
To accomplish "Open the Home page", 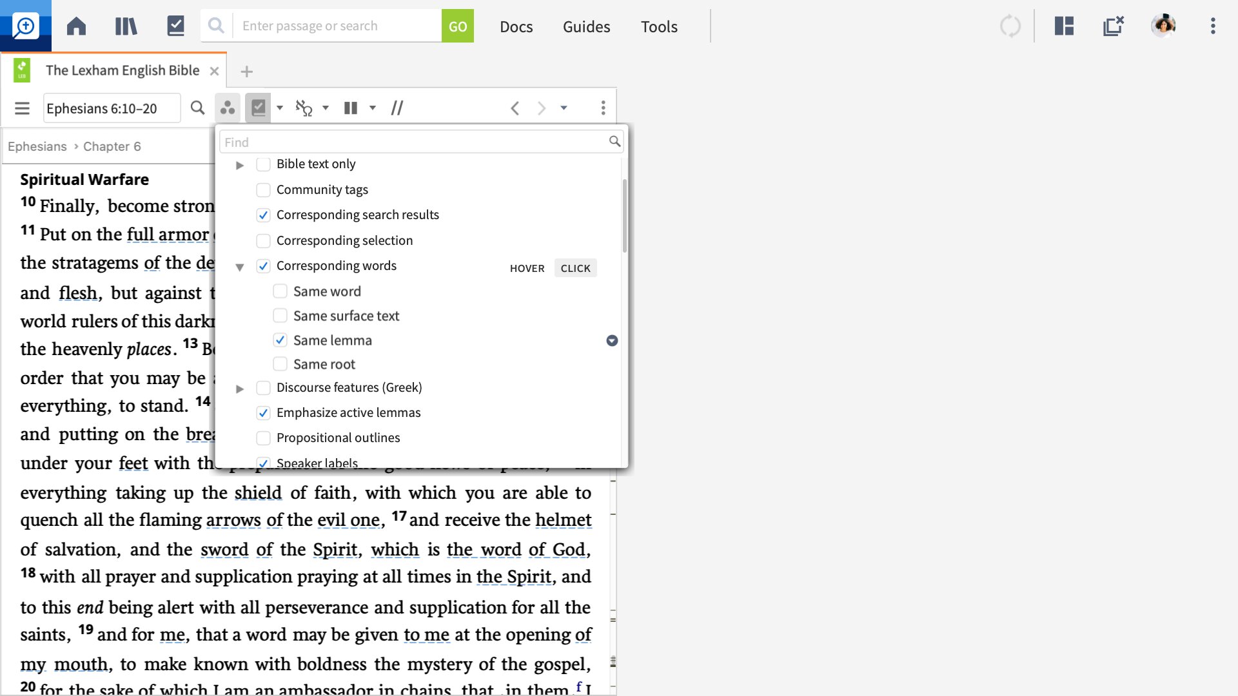I will tap(76, 26).
